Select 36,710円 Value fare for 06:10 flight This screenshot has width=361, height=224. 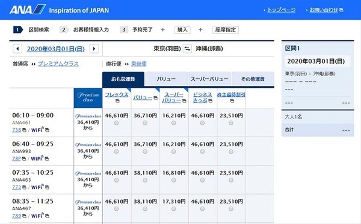point(145,123)
